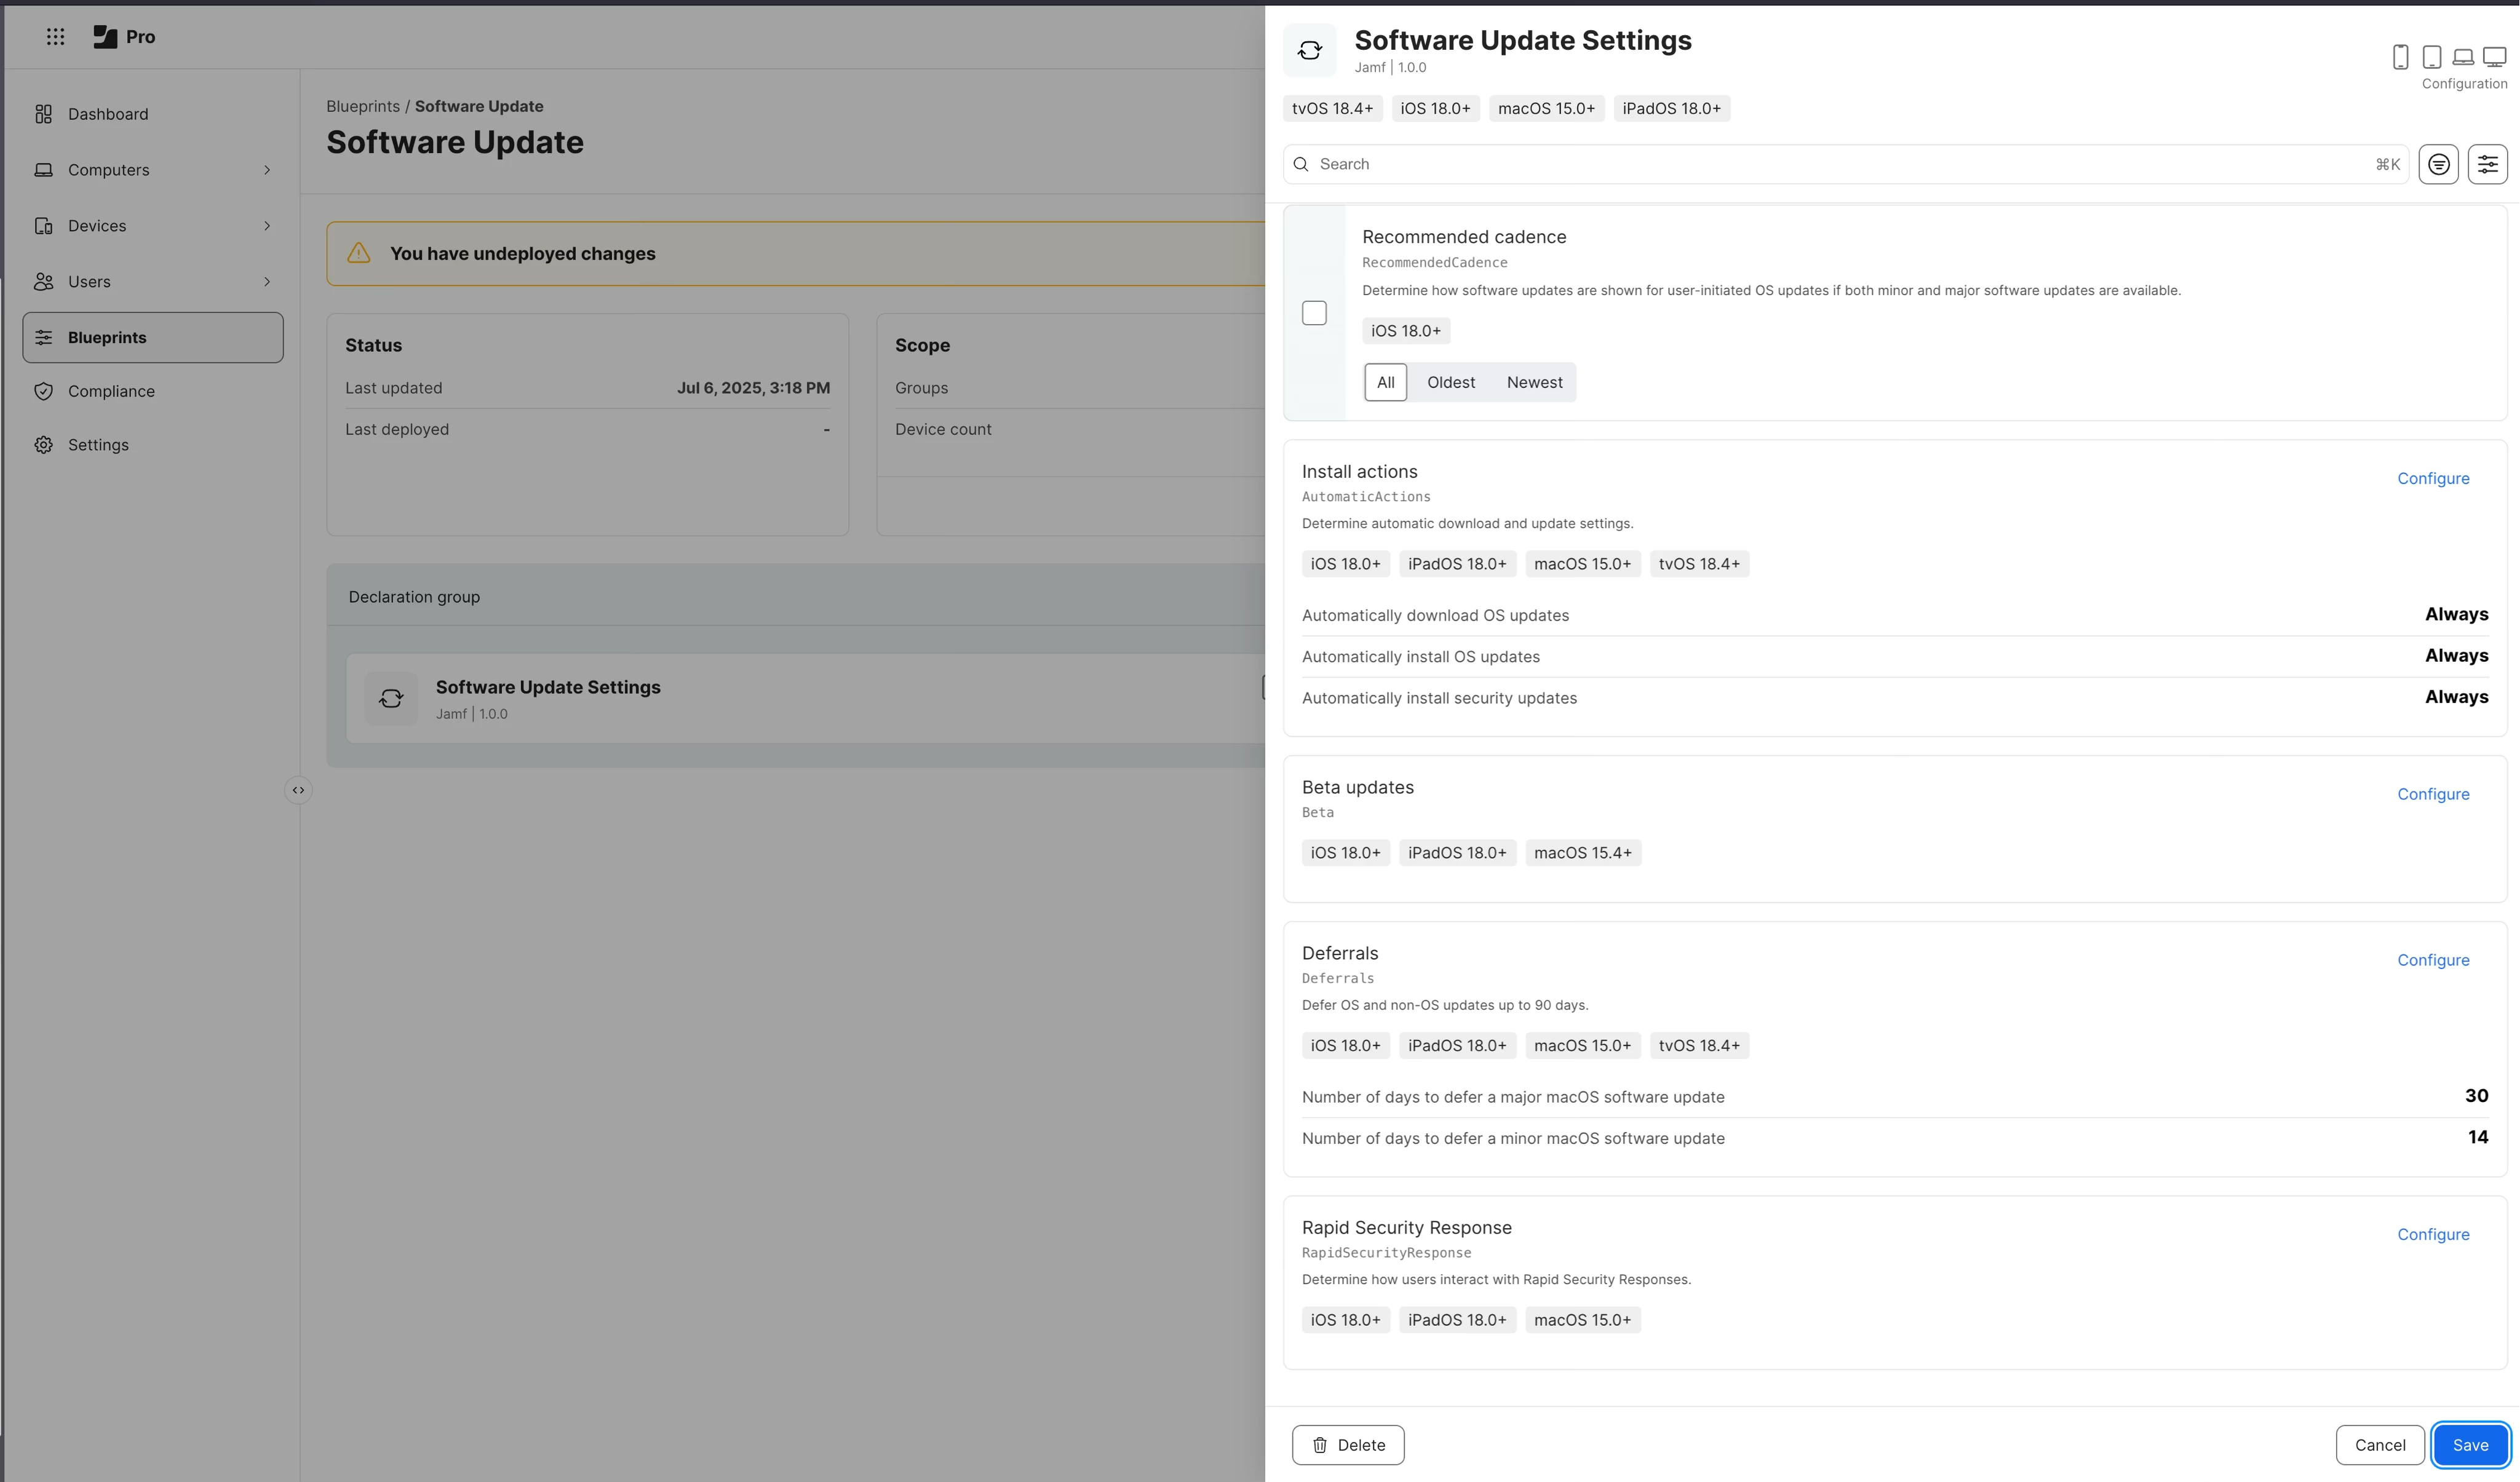This screenshot has height=1482, width=2520.
Task: Select the laptop device icon
Action: (x=2463, y=57)
